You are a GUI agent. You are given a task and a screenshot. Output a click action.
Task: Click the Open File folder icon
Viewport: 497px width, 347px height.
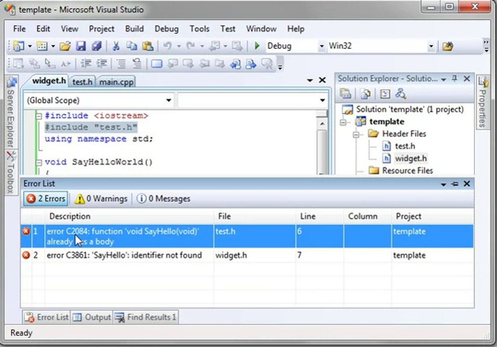click(65, 46)
